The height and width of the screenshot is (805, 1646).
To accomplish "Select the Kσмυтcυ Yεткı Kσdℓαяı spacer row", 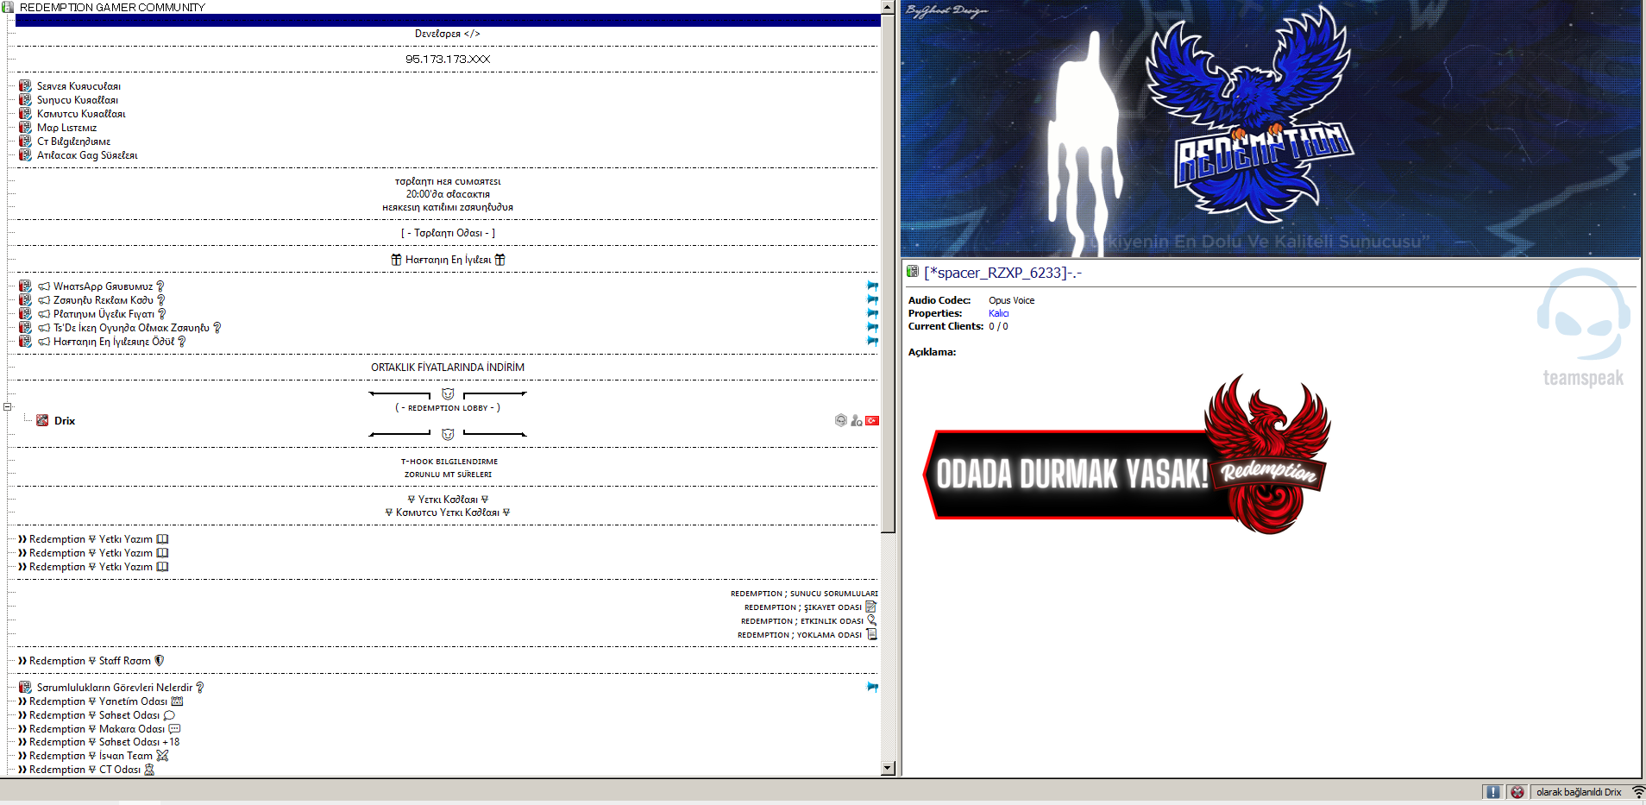I will coord(448,513).
